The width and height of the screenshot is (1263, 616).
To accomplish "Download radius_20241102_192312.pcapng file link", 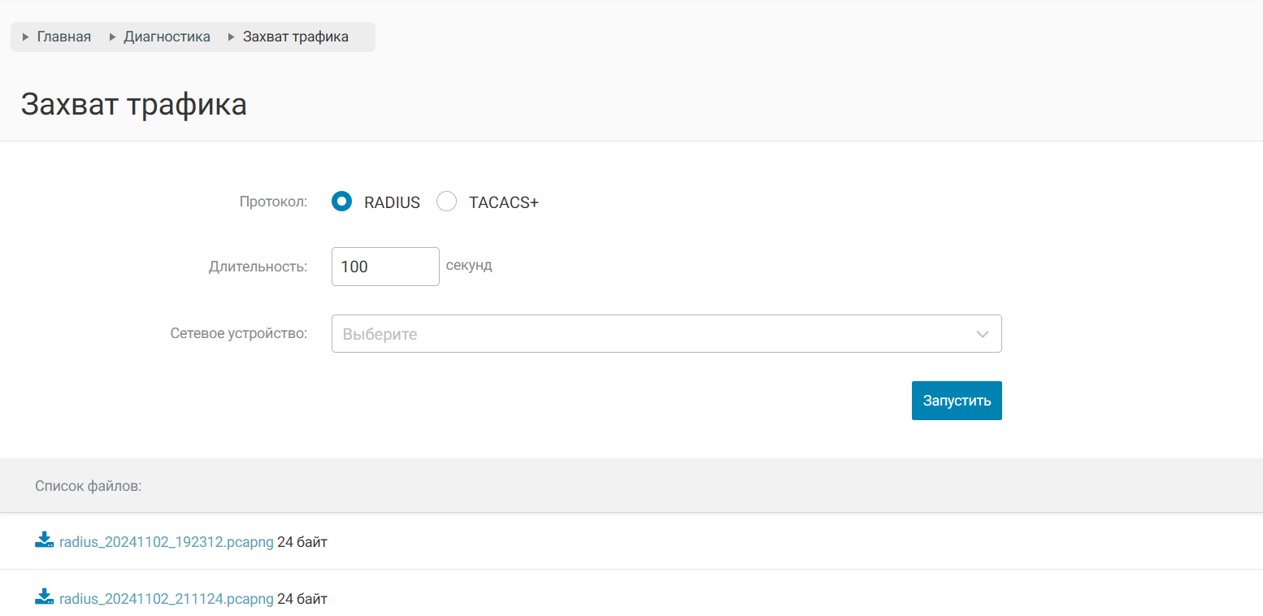I will [x=167, y=541].
